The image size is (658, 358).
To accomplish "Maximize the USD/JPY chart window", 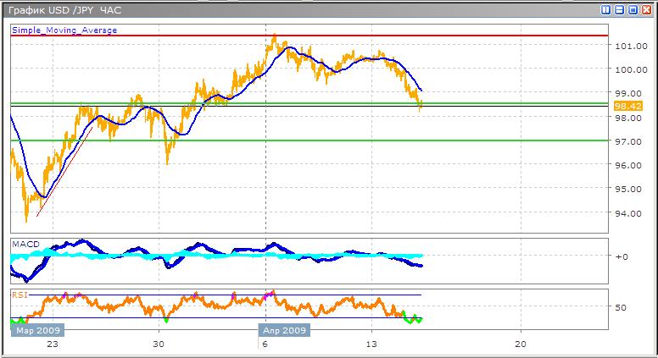I will (633, 9).
